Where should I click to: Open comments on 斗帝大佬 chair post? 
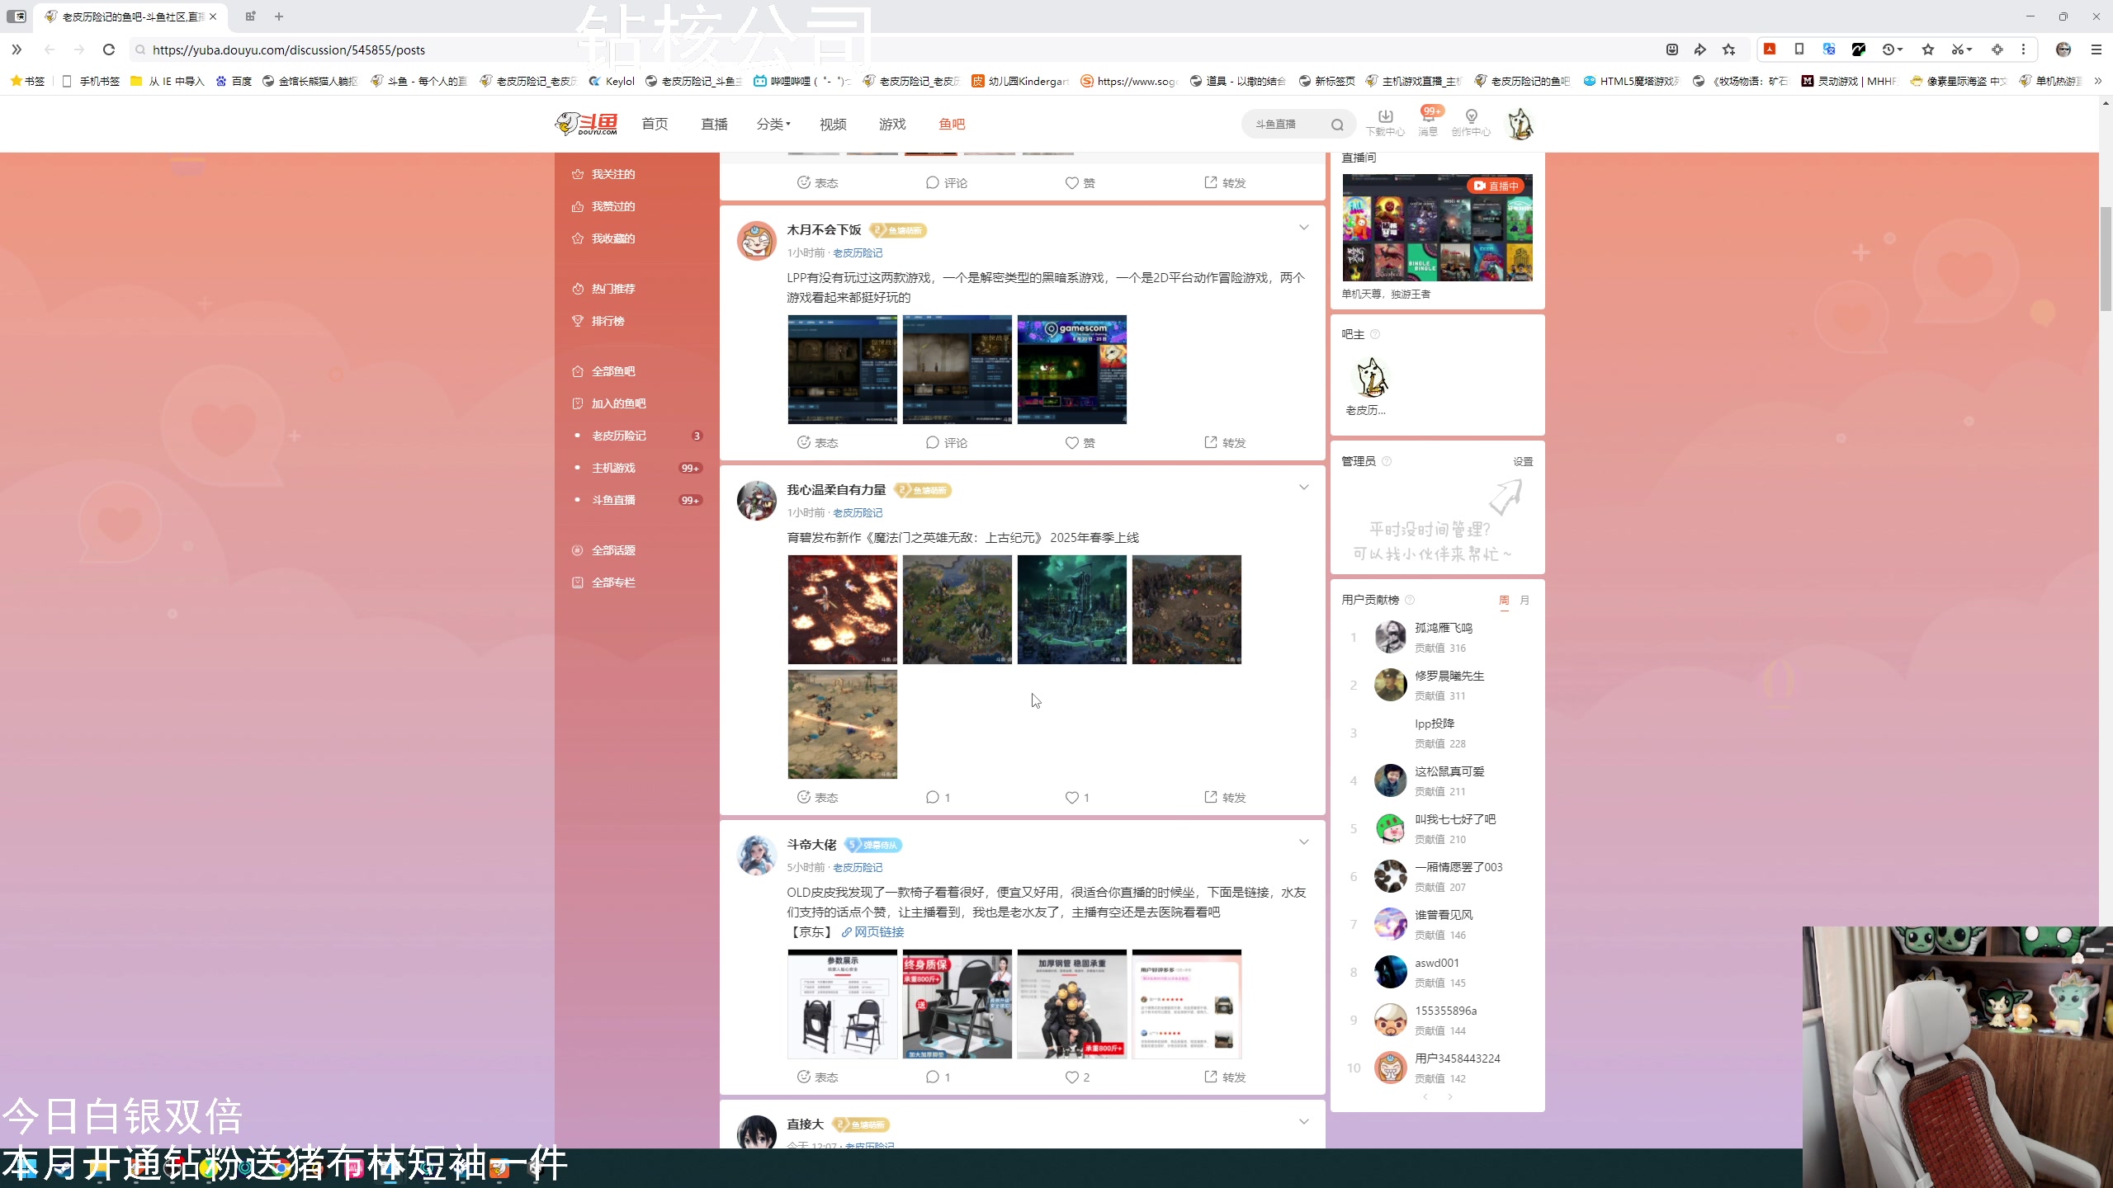[938, 1077]
